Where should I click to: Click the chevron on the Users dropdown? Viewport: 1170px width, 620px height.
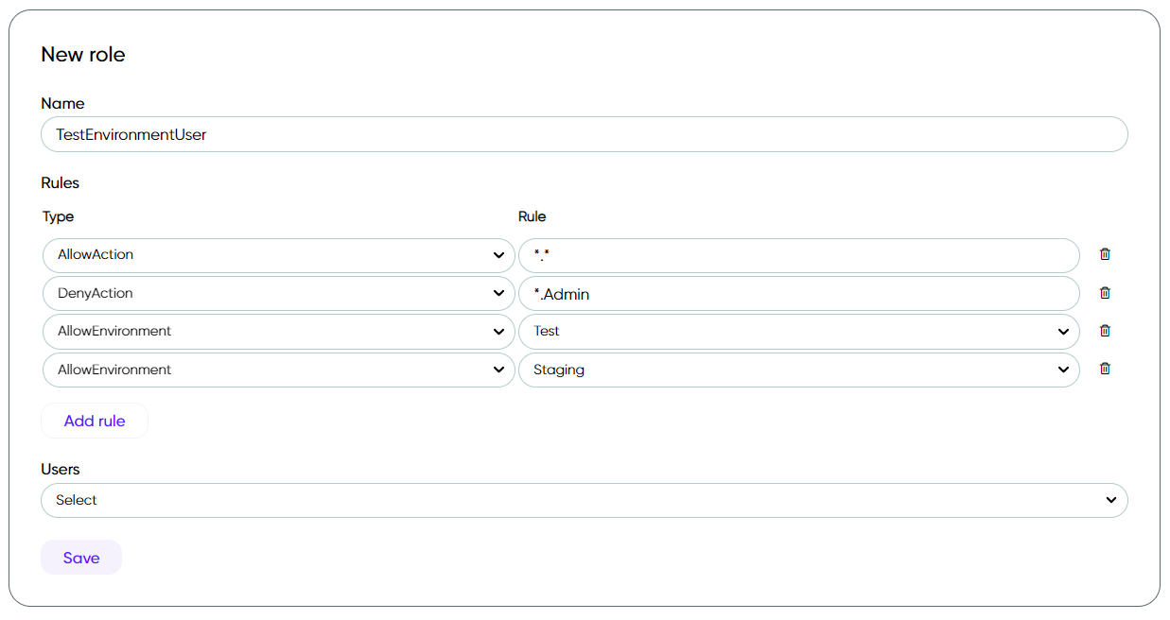(x=1111, y=500)
